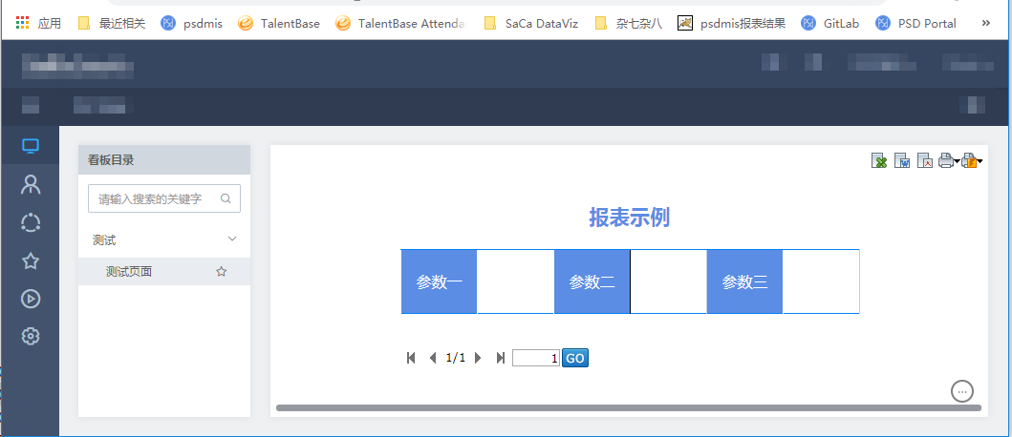Open settings gear in sidebar
Screen dimensions: 1012x437
point(31,336)
